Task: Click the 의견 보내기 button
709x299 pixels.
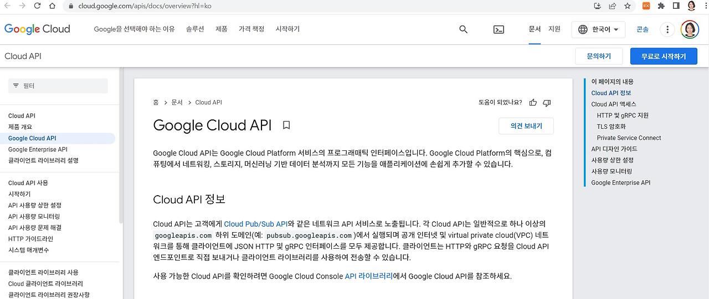Action: 526,126
